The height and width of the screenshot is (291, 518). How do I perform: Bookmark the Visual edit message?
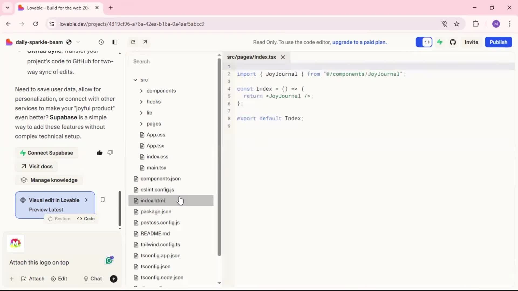pos(103,200)
